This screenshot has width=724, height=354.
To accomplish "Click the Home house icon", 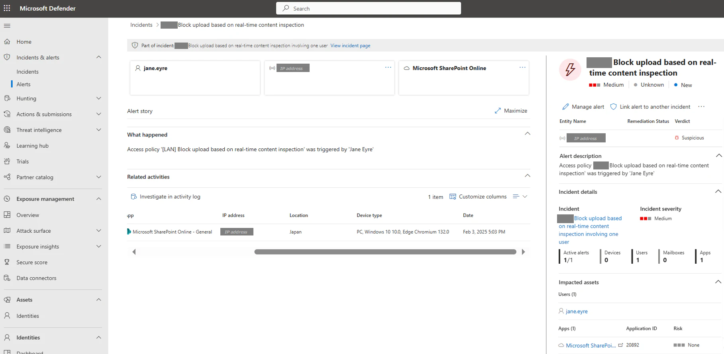I will [7, 41].
